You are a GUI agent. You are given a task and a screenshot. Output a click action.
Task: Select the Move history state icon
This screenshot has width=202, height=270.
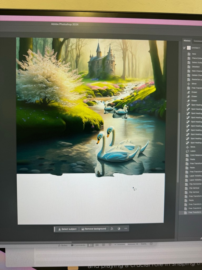[189, 84]
